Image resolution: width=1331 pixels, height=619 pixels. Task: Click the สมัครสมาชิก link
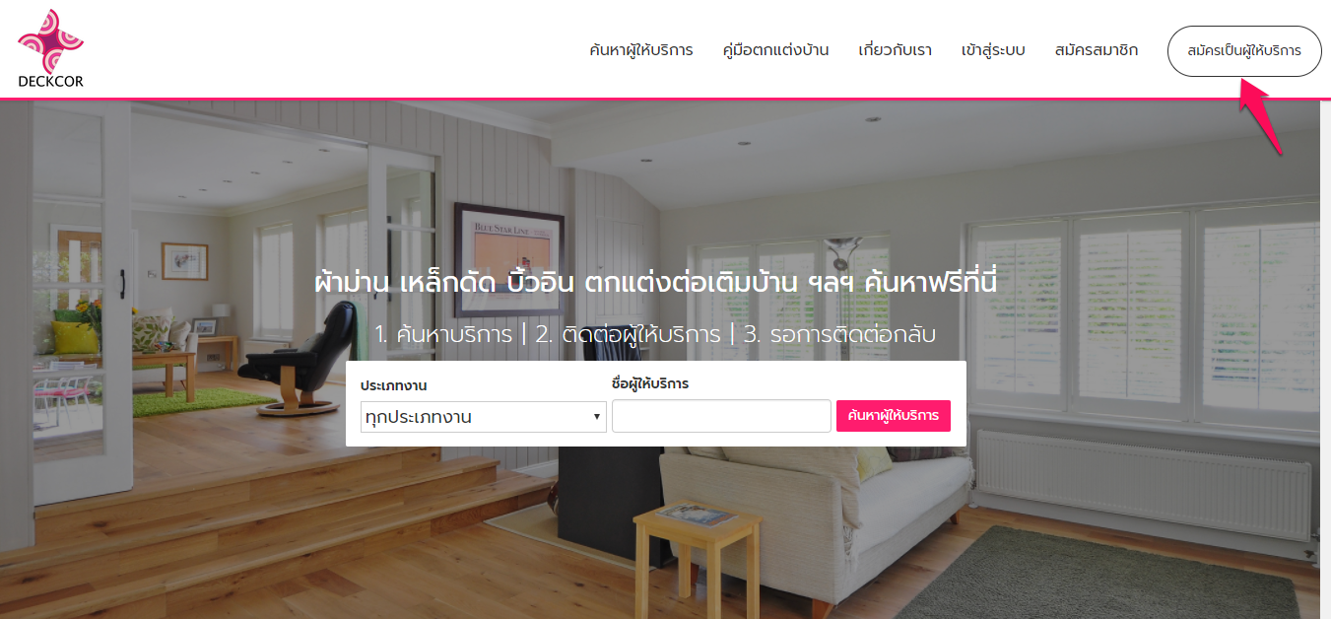pos(1096,50)
